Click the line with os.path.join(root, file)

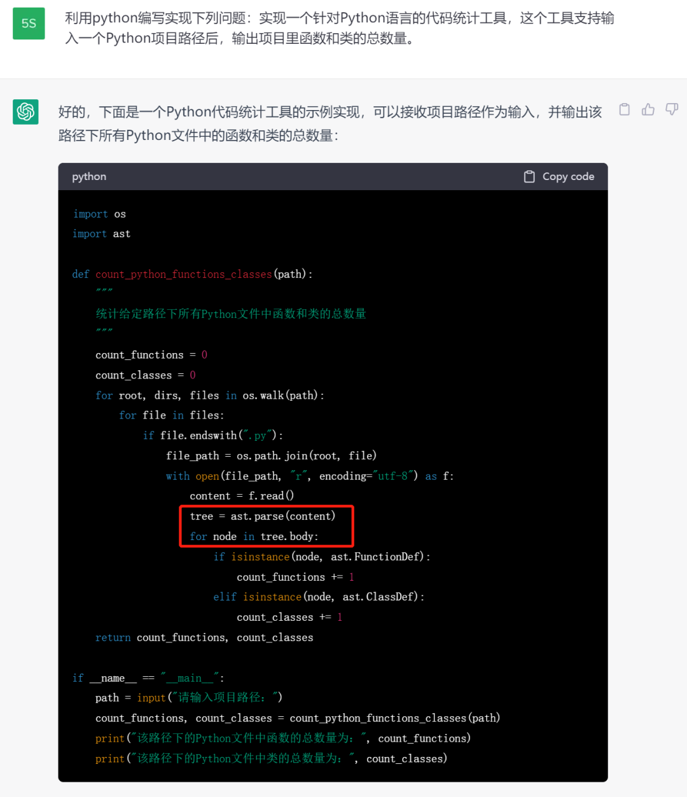click(272, 456)
